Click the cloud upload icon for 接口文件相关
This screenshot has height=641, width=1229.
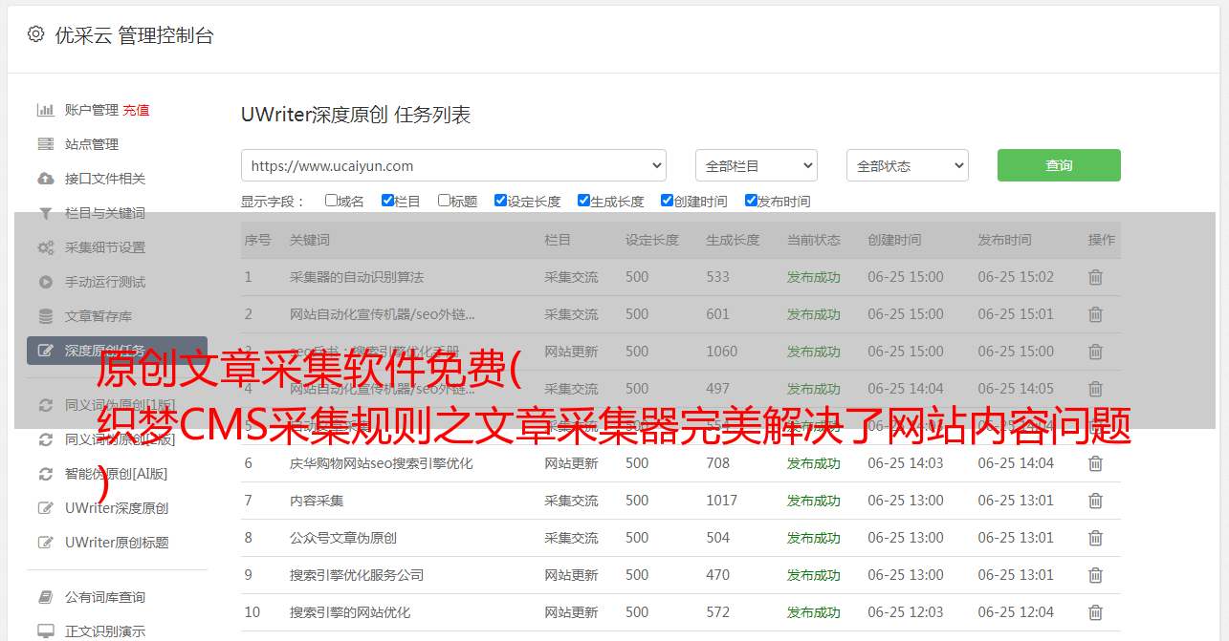click(x=45, y=179)
